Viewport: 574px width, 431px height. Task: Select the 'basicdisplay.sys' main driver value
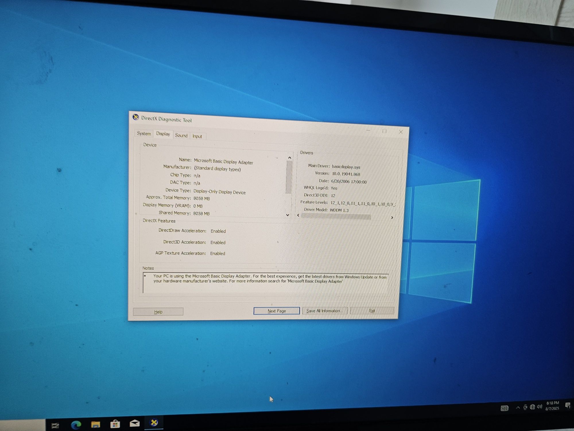[346, 167]
